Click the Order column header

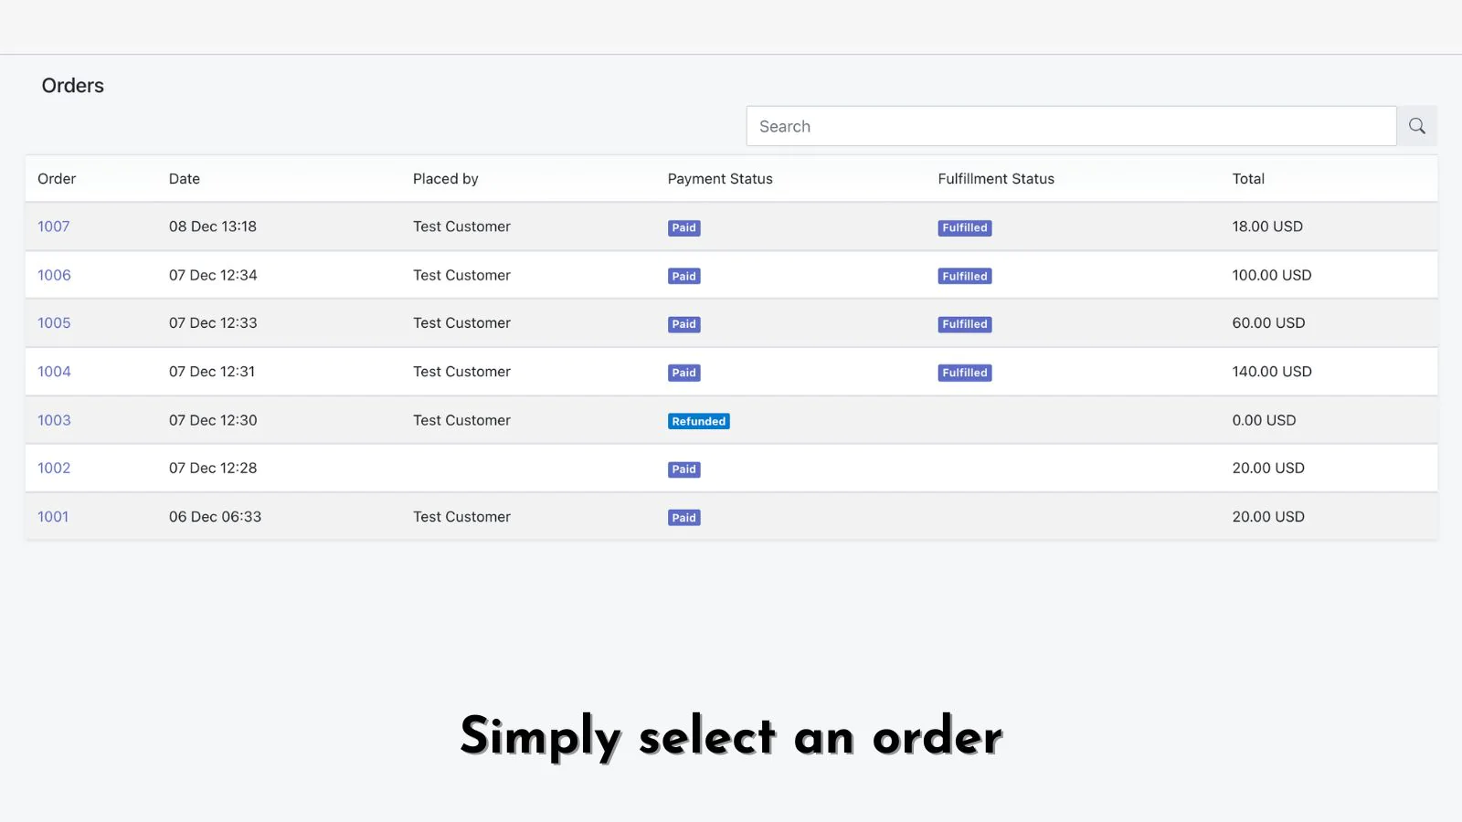point(57,179)
